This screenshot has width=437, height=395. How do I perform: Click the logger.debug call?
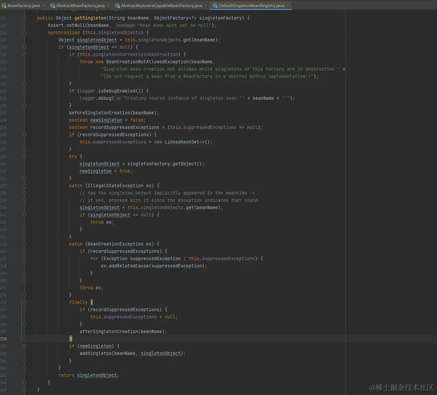pyautogui.click(x=97, y=98)
